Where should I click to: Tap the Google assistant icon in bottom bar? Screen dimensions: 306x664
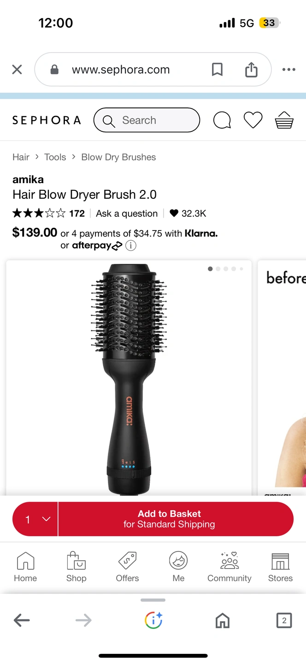pos(153,620)
